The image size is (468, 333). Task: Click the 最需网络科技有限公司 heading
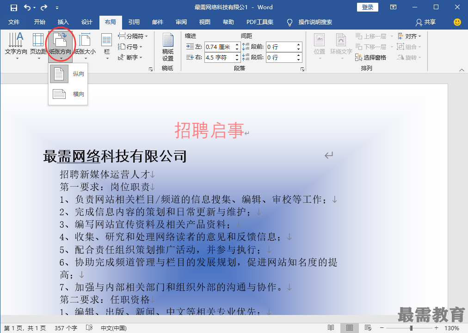115,156
